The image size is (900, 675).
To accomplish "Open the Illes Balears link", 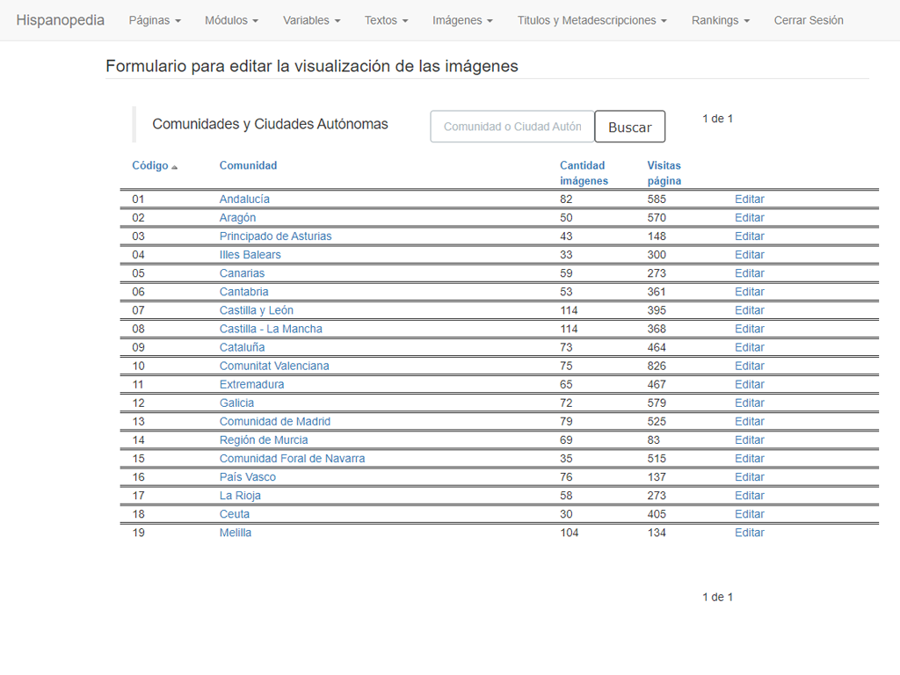I will pyautogui.click(x=250, y=254).
